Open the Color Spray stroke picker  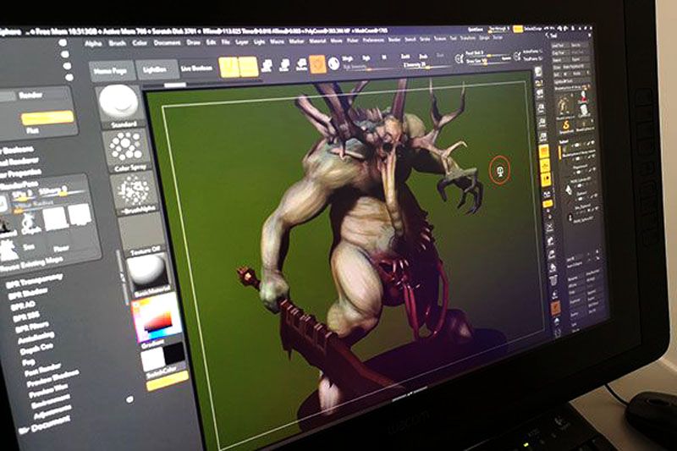[127, 150]
